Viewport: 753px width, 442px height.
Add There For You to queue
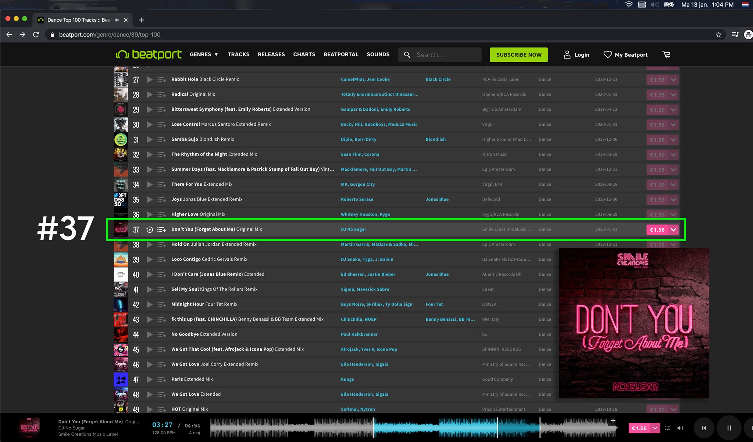click(161, 185)
